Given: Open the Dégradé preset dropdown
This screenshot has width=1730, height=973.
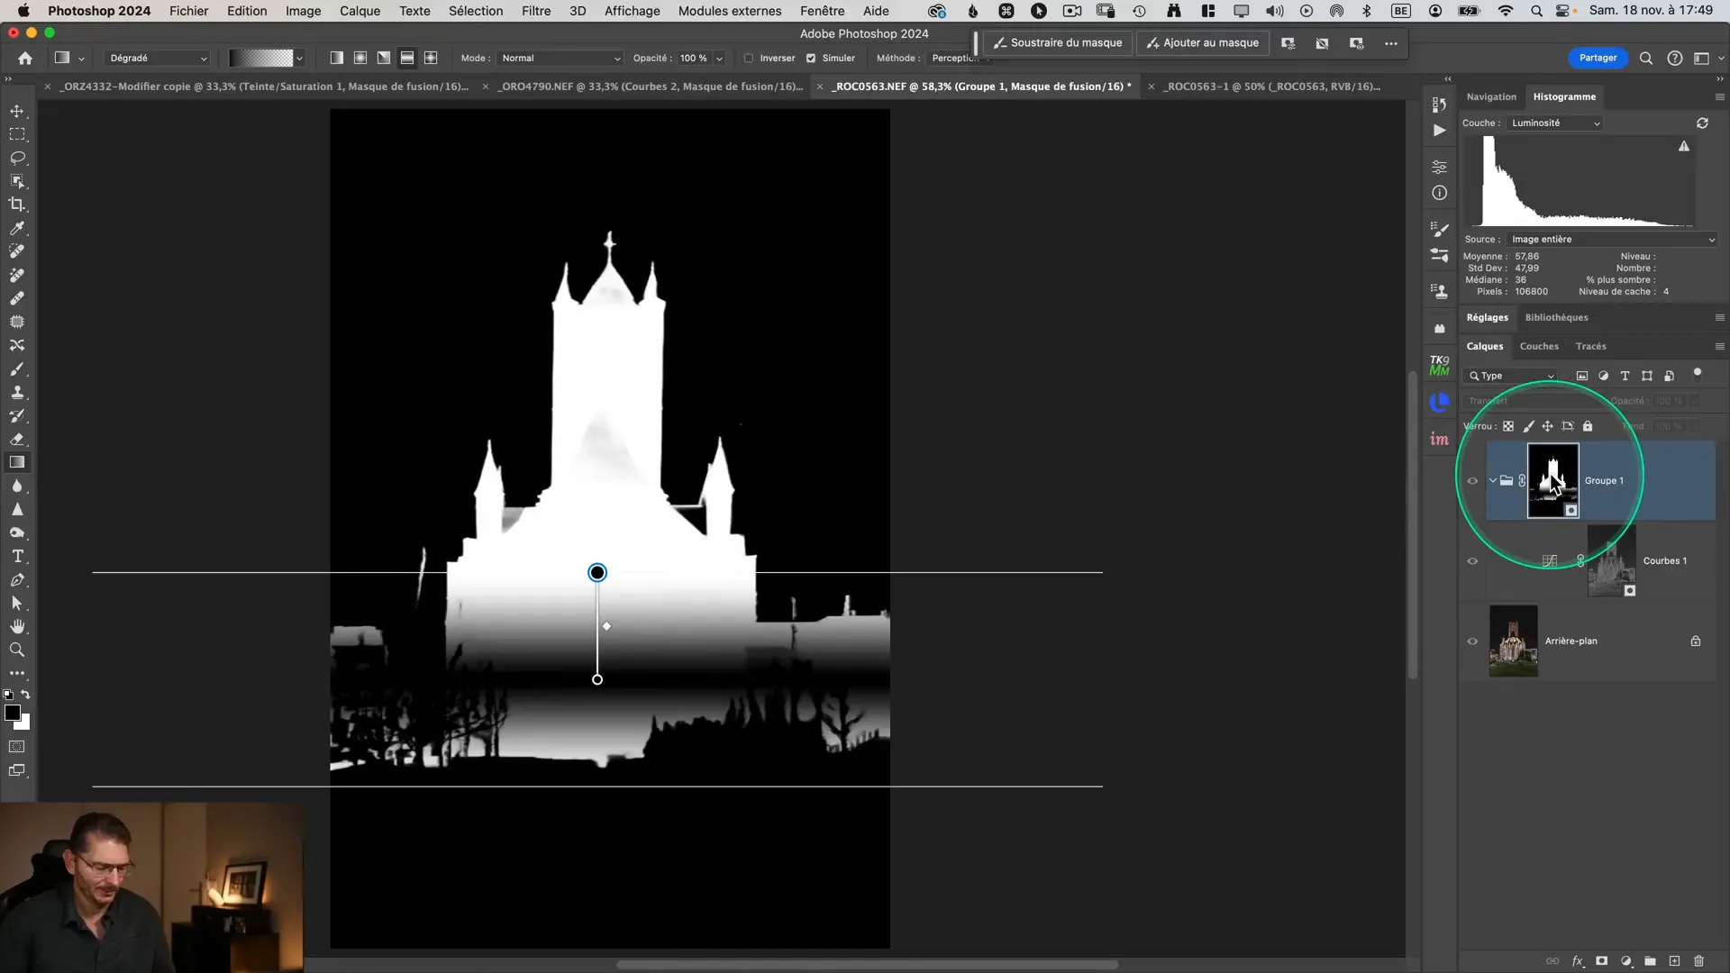Looking at the screenshot, I should tap(158, 58).
